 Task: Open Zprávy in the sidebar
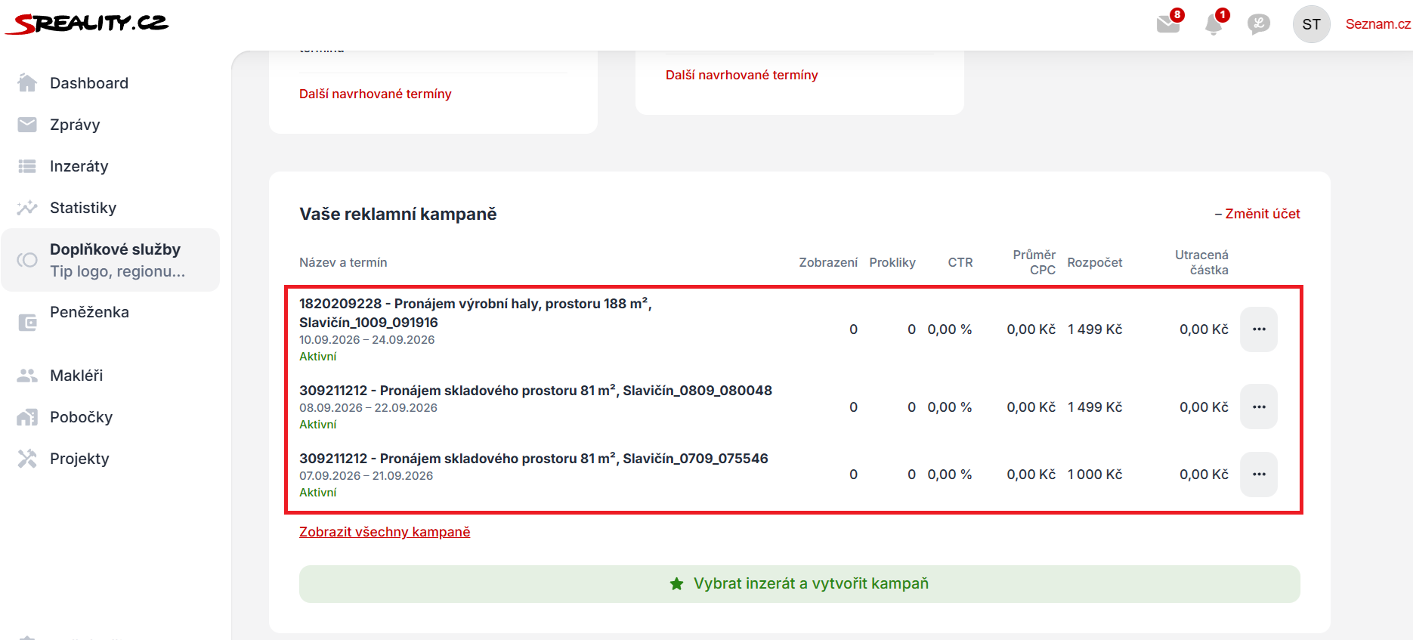(x=75, y=125)
